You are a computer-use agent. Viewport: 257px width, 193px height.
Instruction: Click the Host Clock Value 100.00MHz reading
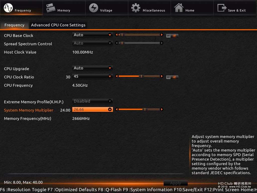83,52
